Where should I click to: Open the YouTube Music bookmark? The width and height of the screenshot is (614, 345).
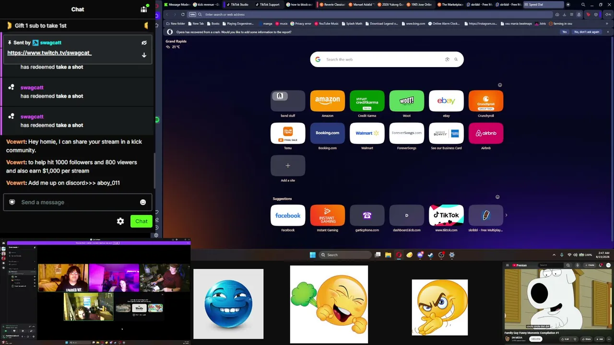tap(326, 23)
